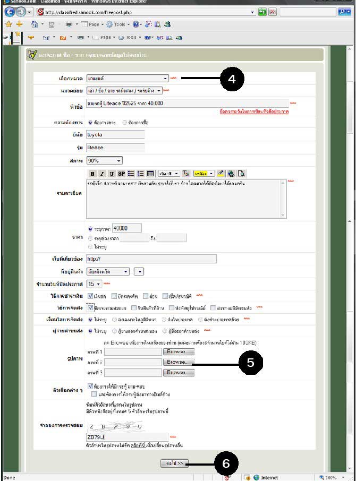Viewport: 356px width, 481px height.
Task: Click Browse button for ภาพที่ 2
Action: [x=179, y=362]
